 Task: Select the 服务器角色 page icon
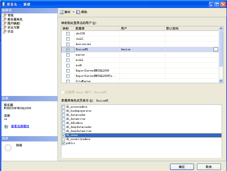(4, 19)
